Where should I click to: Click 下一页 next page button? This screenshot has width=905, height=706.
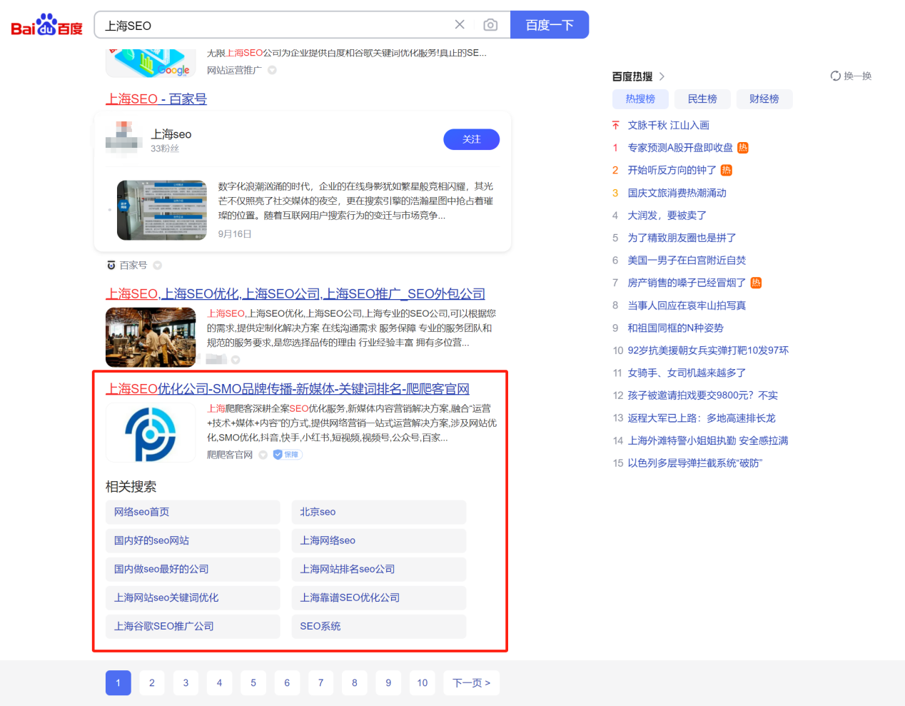tap(471, 683)
